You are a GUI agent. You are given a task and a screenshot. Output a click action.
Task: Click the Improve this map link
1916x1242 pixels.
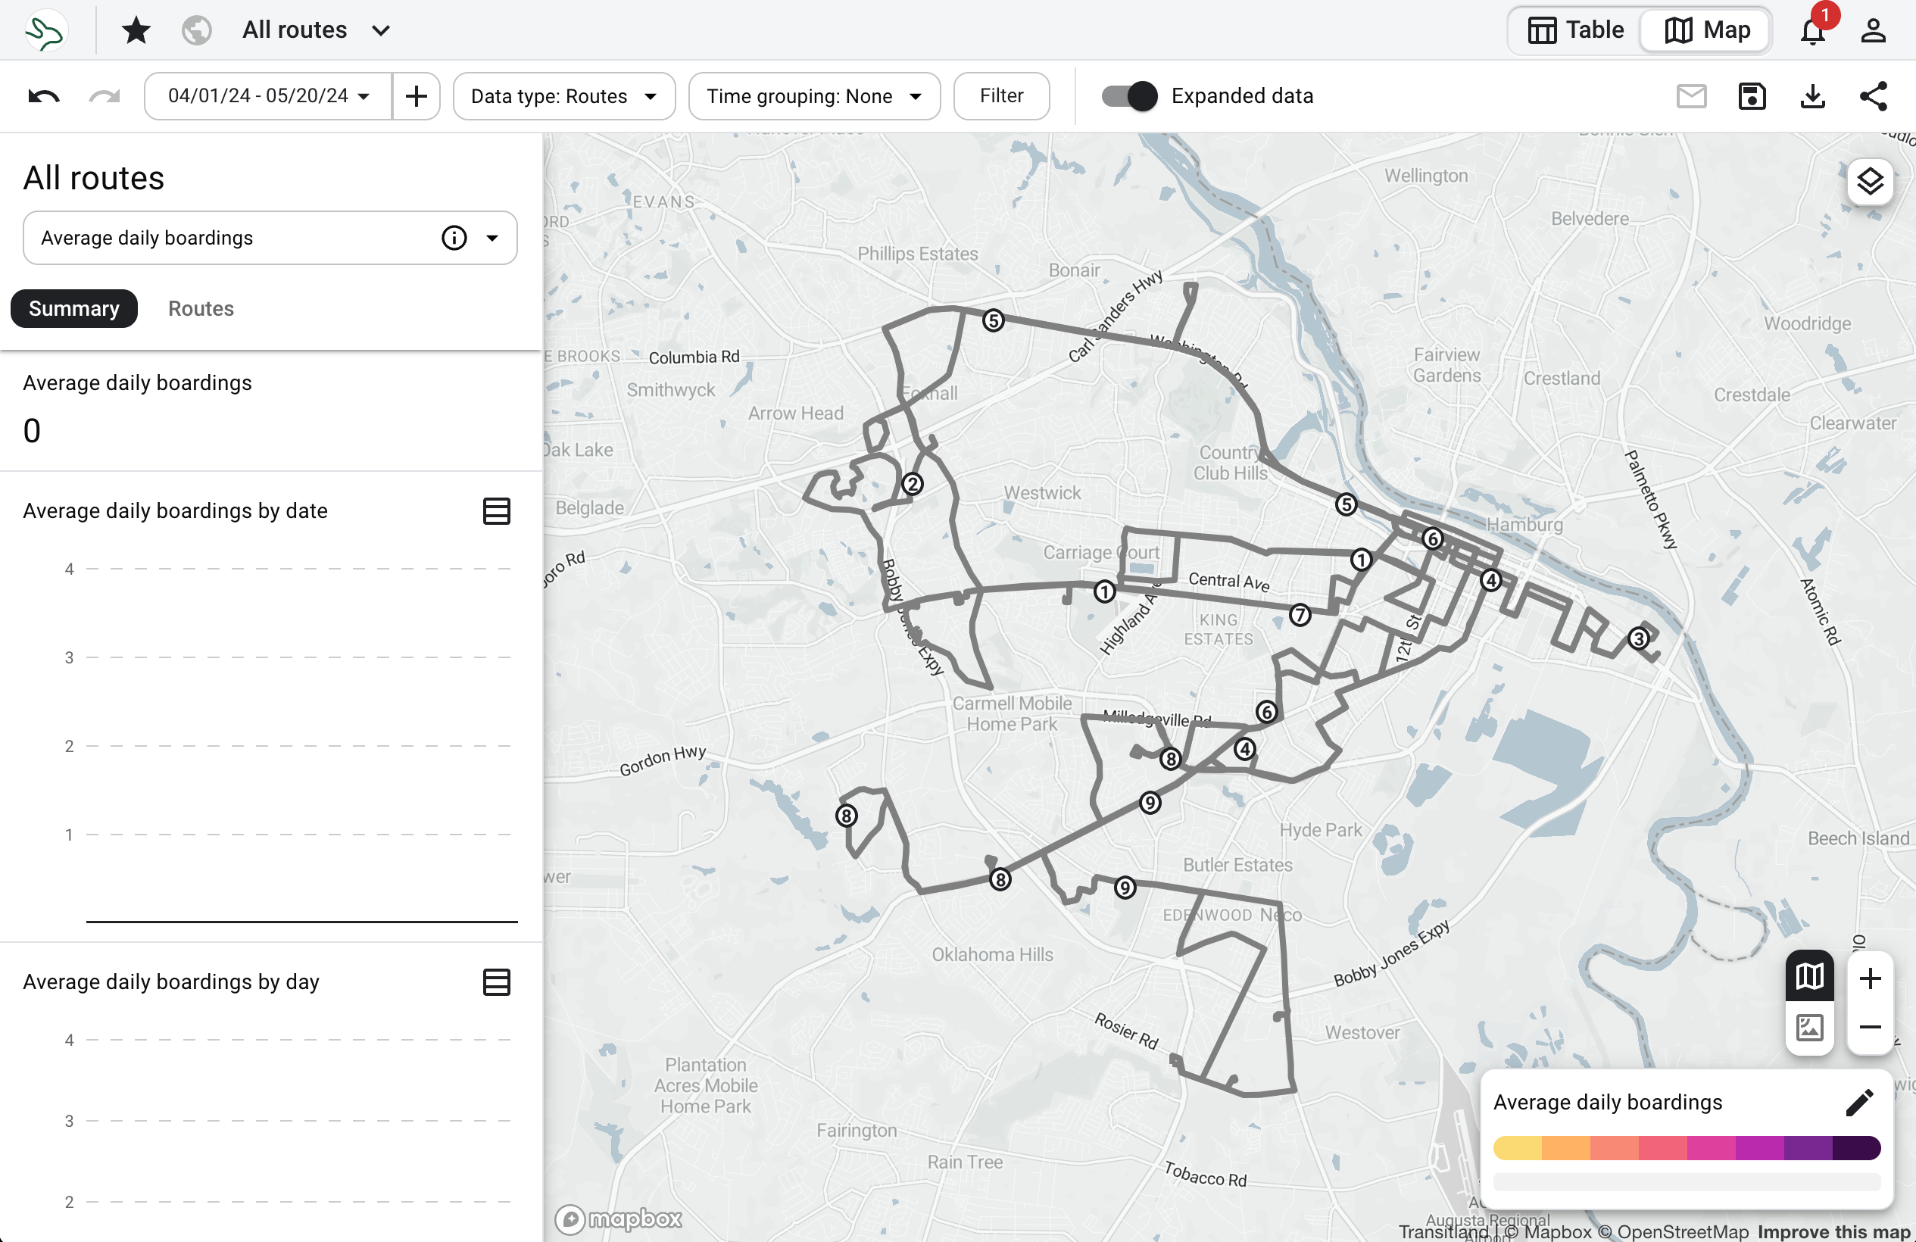click(x=1833, y=1231)
